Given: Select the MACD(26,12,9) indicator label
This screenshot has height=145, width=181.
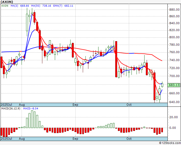Looking at the screenshot, I should 11,109.
